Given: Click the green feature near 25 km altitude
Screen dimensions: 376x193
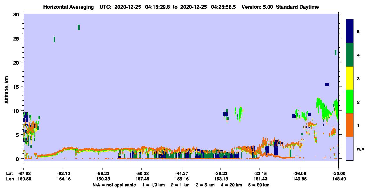Looking at the screenshot, I should (54, 39).
